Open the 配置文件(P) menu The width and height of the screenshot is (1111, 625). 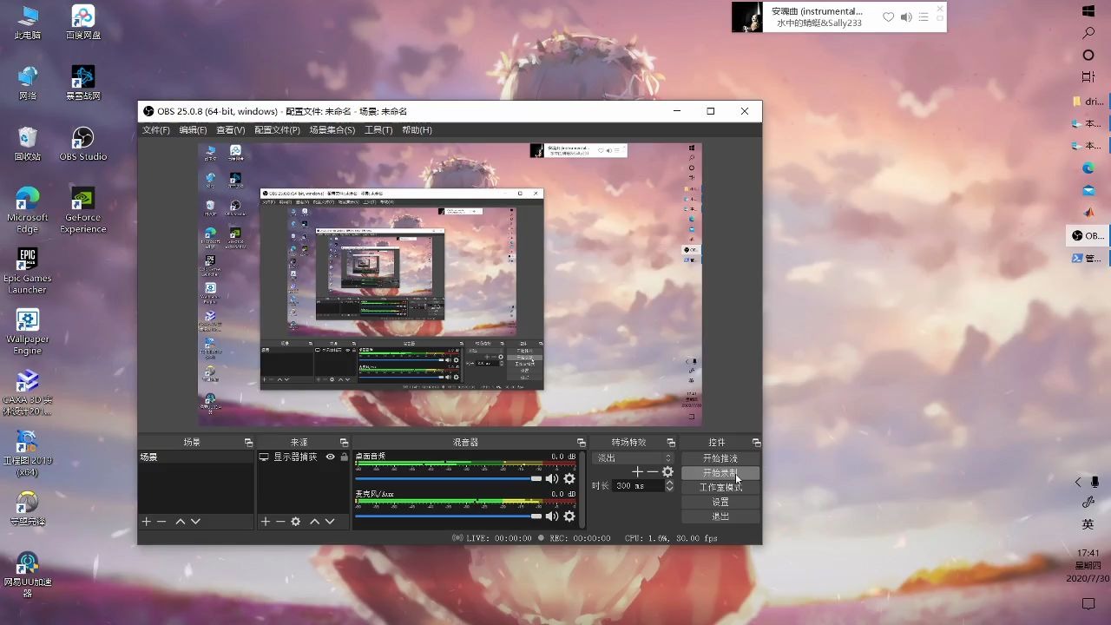277,130
